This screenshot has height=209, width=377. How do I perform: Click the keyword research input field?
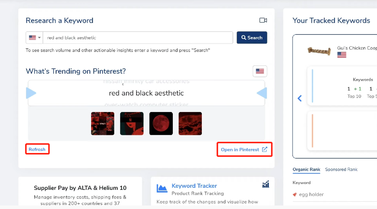138,38
